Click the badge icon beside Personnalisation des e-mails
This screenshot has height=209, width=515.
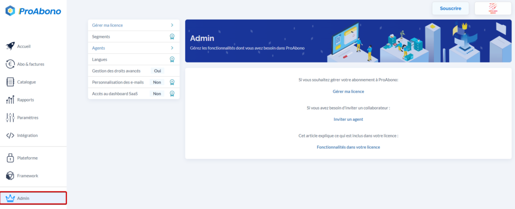pyautogui.click(x=172, y=82)
